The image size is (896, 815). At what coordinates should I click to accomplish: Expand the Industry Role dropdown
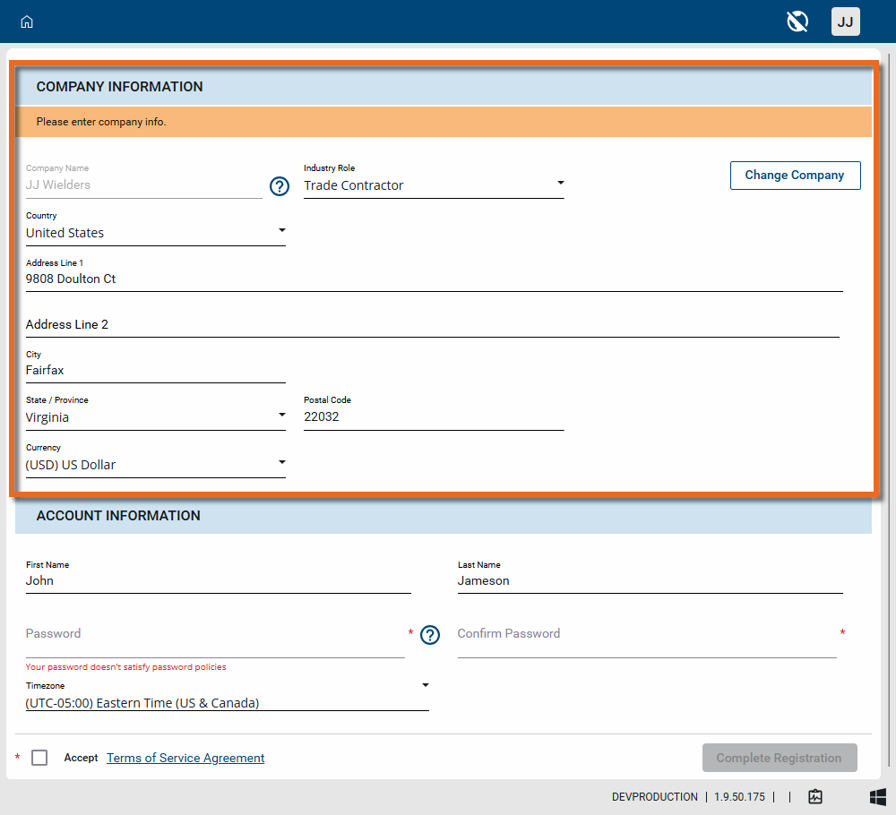pyautogui.click(x=434, y=185)
